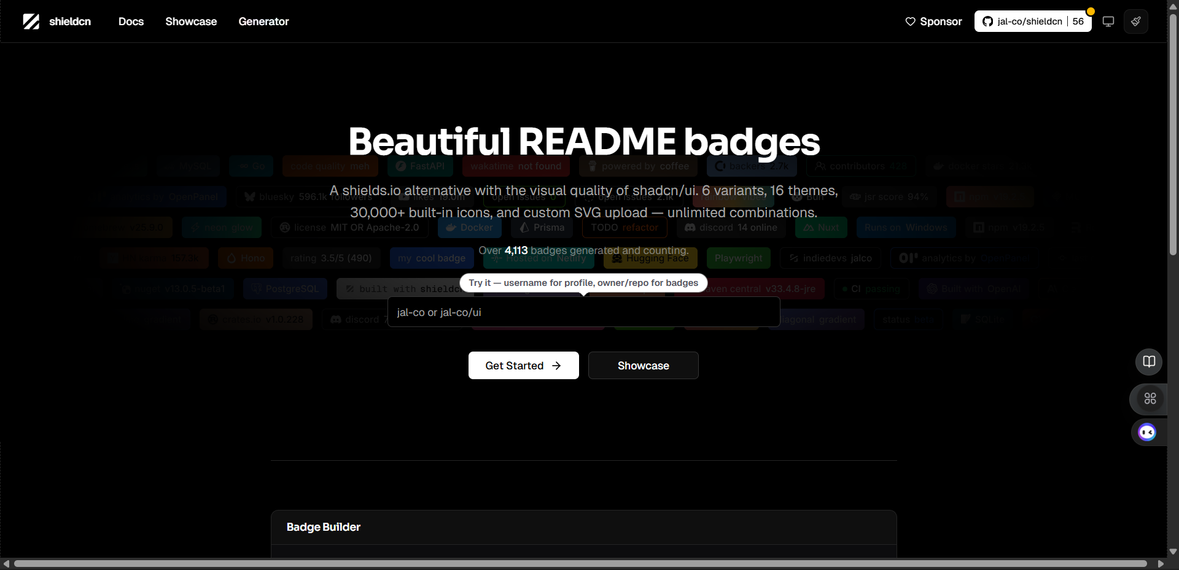
Task: Click the Get Started button
Action: (x=524, y=366)
